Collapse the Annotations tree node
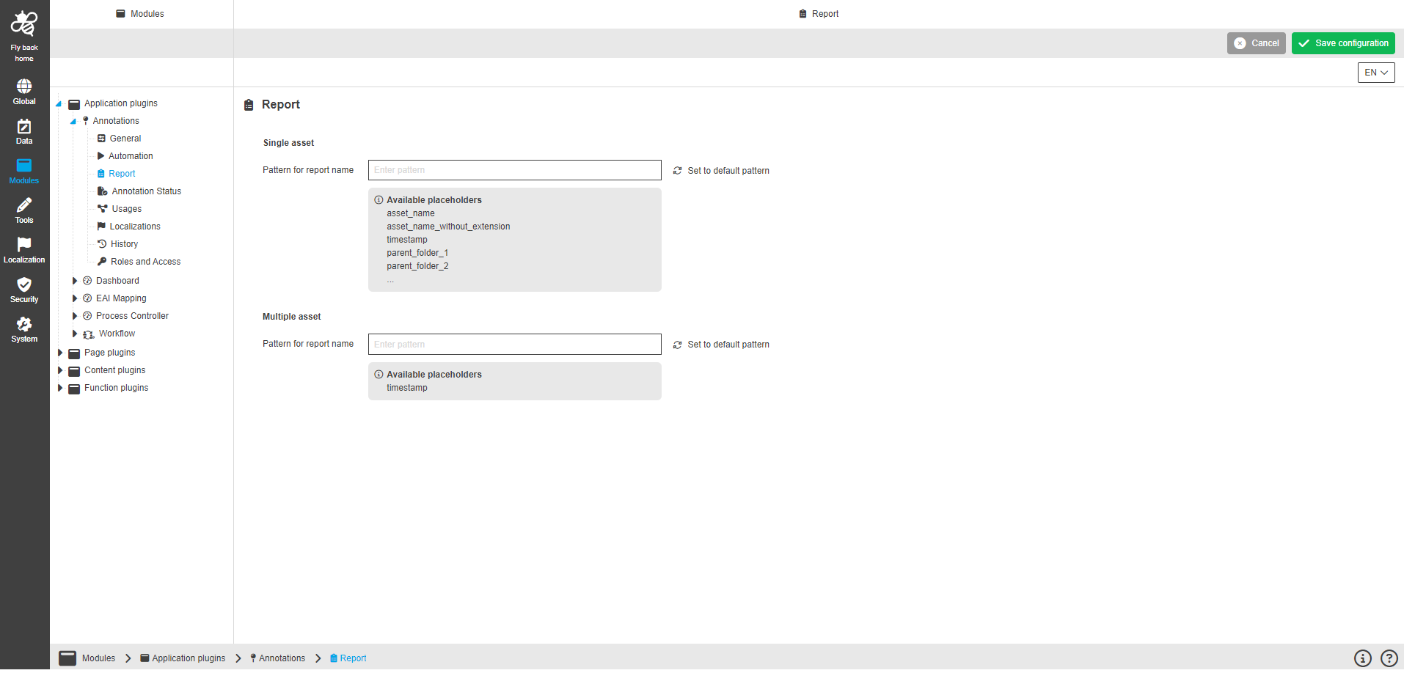 coord(73,120)
